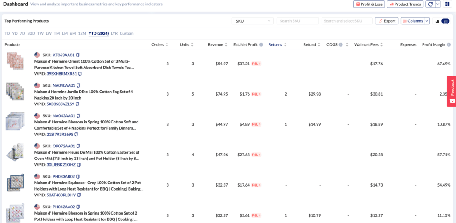Select the TW date range tab
Viewport: 456px width, 223px height.
point(41,33)
